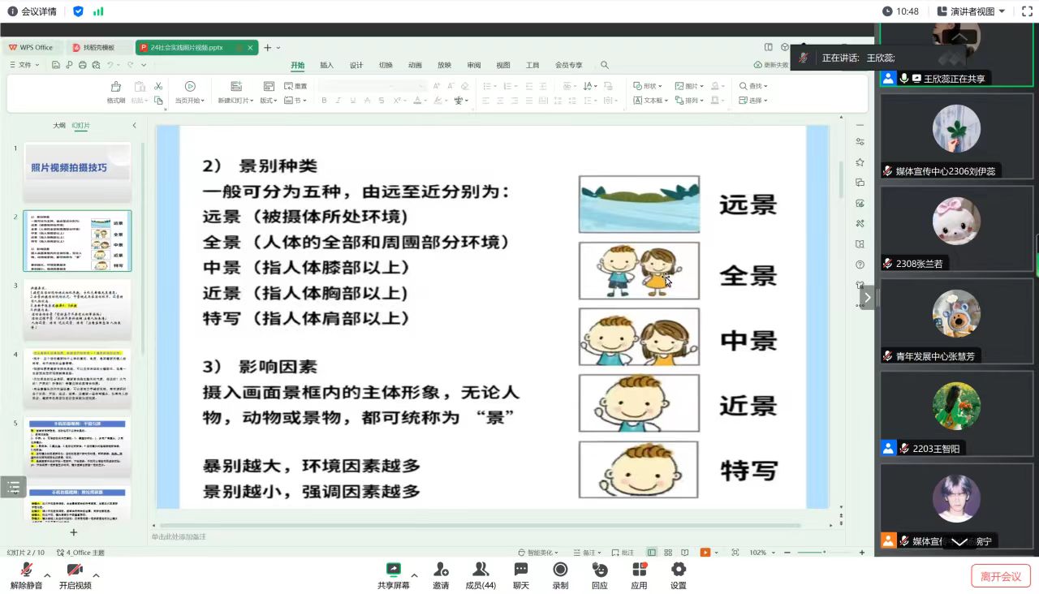This screenshot has width=1039, height=594.
Task: Select 媒体宣传中心2306刘伊蕊 video tile
Action: tap(957, 135)
